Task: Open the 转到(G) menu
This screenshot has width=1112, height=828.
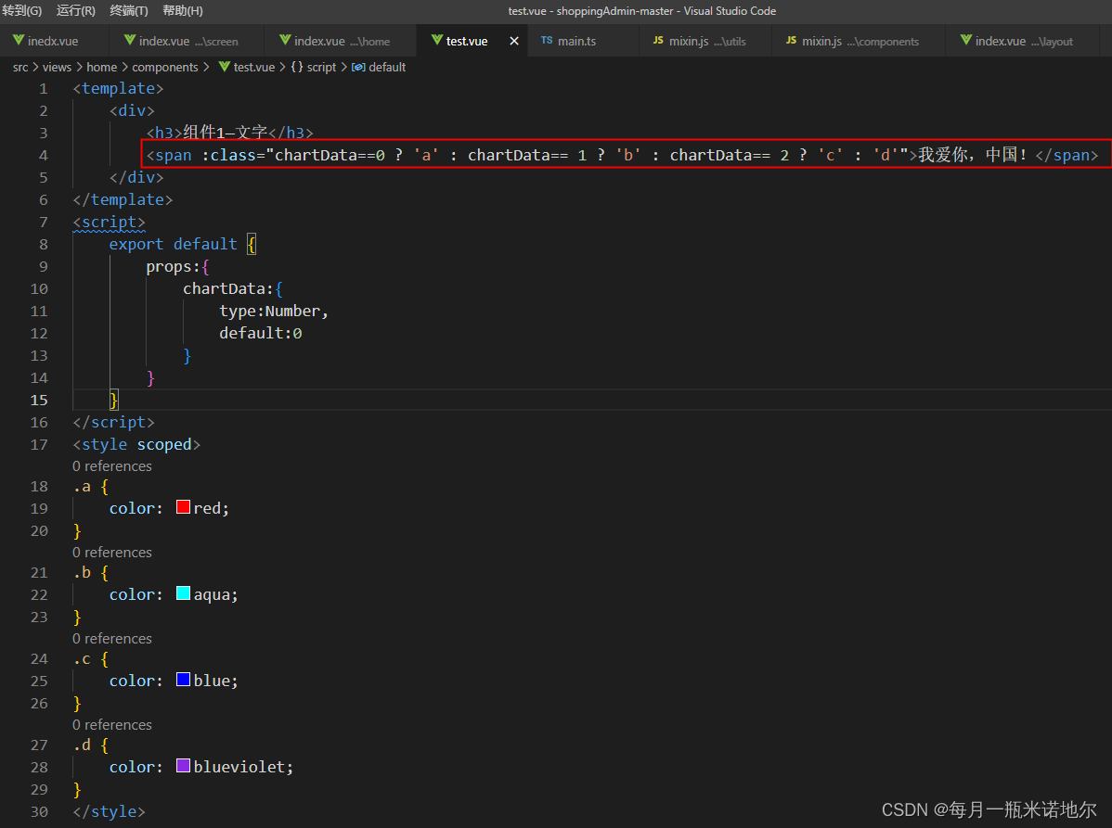Action: (21, 10)
